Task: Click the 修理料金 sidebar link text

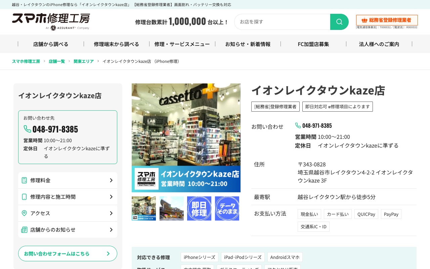Action: pyautogui.click(x=40, y=180)
